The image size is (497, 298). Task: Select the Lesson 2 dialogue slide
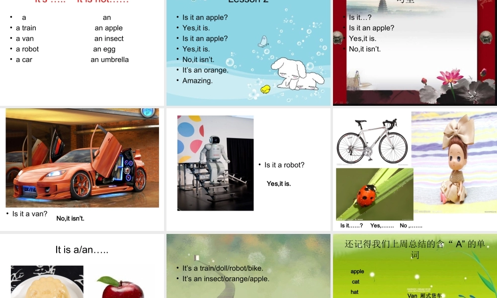[248, 53]
